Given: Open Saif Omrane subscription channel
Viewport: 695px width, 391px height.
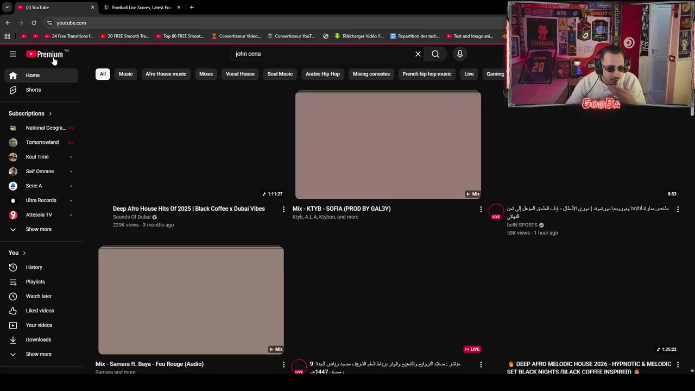Looking at the screenshot, I should tap(41, 171).
